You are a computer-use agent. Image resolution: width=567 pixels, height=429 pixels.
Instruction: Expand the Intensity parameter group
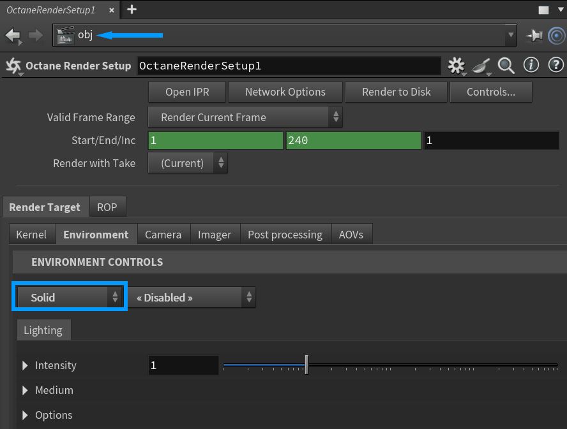point(26,365)
